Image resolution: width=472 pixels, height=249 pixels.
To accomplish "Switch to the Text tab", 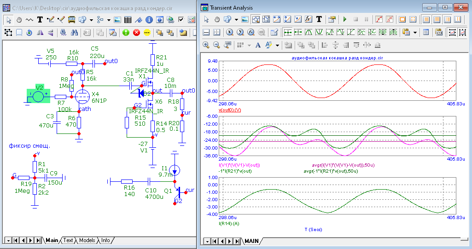I will pos(68,240).
